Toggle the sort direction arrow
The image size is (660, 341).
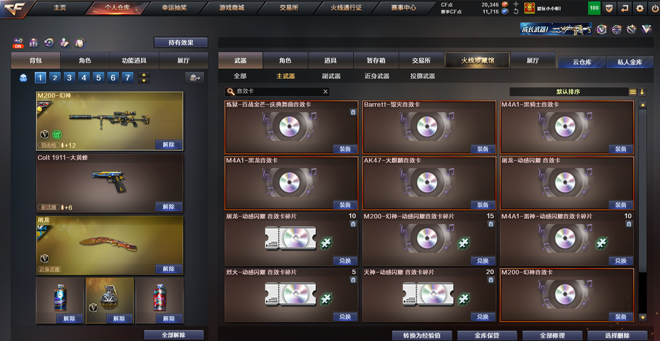coord(642,92)
